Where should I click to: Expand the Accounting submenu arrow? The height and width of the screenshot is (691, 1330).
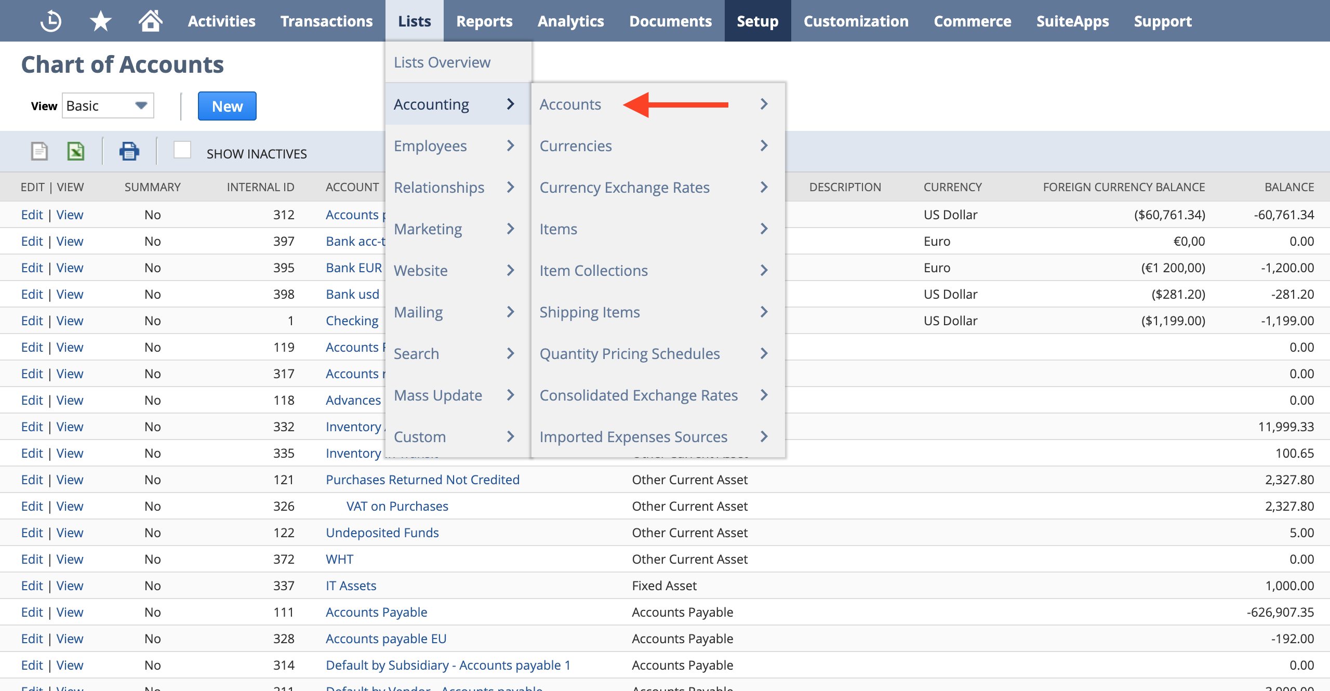click(x=510, y=104)
